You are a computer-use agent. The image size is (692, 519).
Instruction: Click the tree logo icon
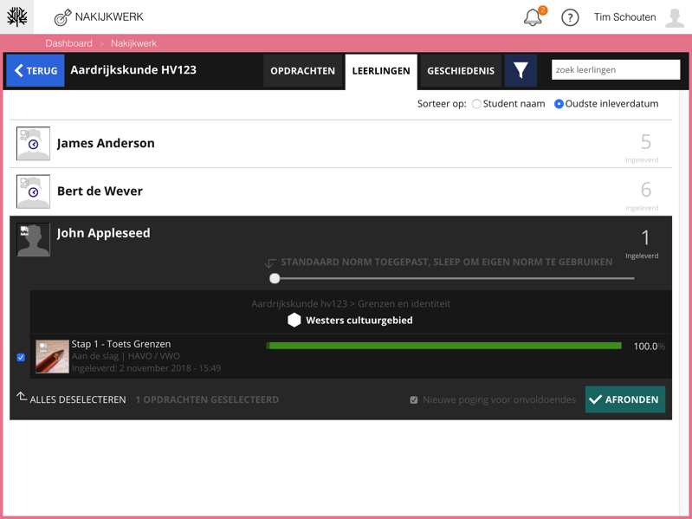17,16
